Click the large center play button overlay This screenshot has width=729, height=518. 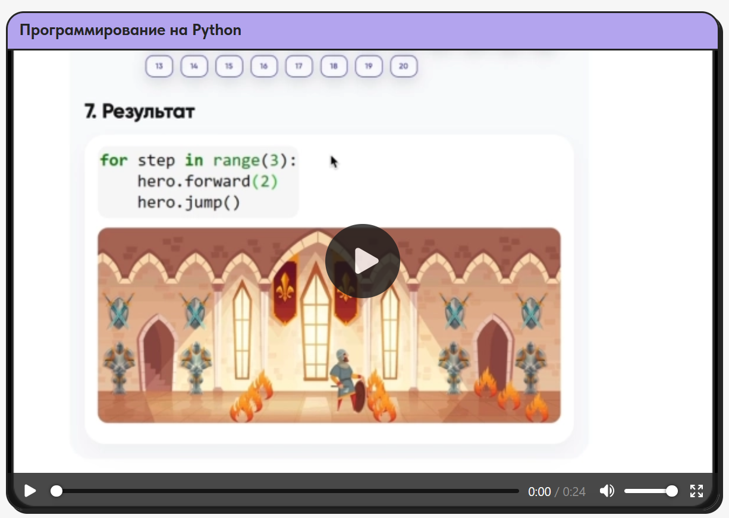point(362,261)
